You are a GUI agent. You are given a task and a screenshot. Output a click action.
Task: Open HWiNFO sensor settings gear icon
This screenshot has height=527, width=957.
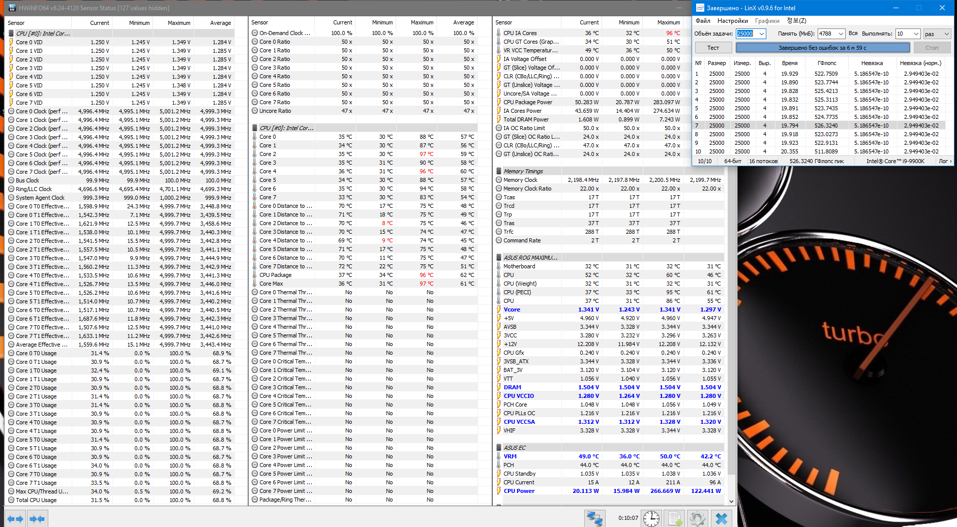698,518
